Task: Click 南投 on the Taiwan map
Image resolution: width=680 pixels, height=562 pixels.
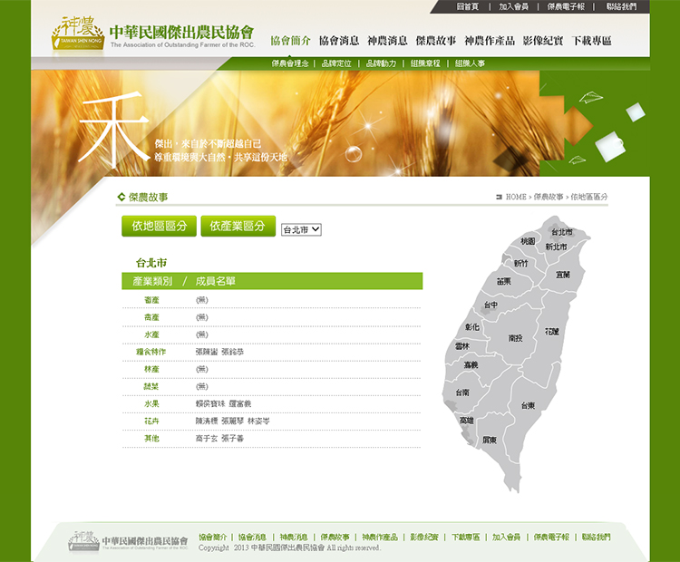Action: [516, 337]
